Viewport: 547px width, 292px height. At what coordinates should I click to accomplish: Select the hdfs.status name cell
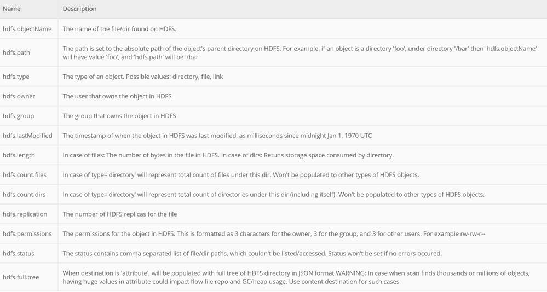pos(18,254)
